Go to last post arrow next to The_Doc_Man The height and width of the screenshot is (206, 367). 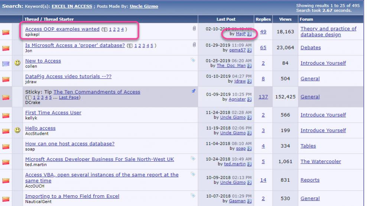(x=250, y=66)
